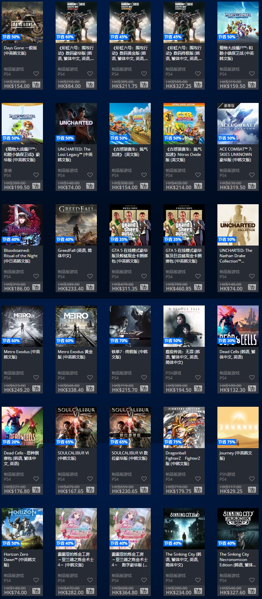The width and height of the screenshot is (262, 599).
Task: Add Dead Cells HK$132.30 to cart
Action: [x=252, y=388]
